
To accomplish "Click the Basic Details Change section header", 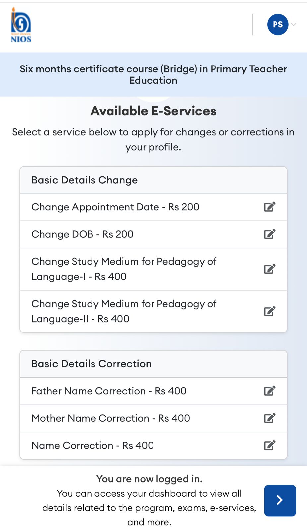I will point(85,180).
